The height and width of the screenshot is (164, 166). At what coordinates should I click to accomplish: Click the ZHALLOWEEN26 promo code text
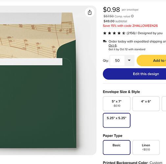point(145,26)
